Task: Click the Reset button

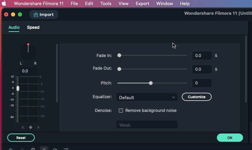Action: click(21, 138)
